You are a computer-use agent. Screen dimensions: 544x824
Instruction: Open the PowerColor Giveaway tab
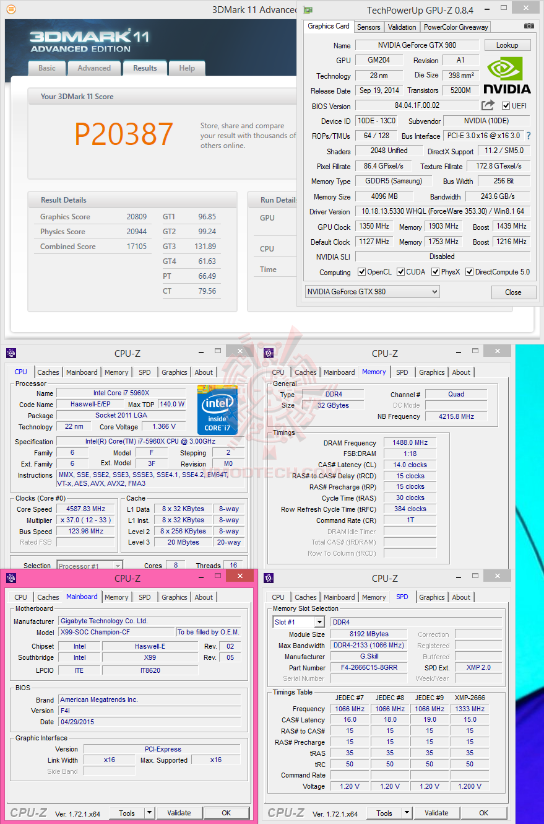click(456, 27)
